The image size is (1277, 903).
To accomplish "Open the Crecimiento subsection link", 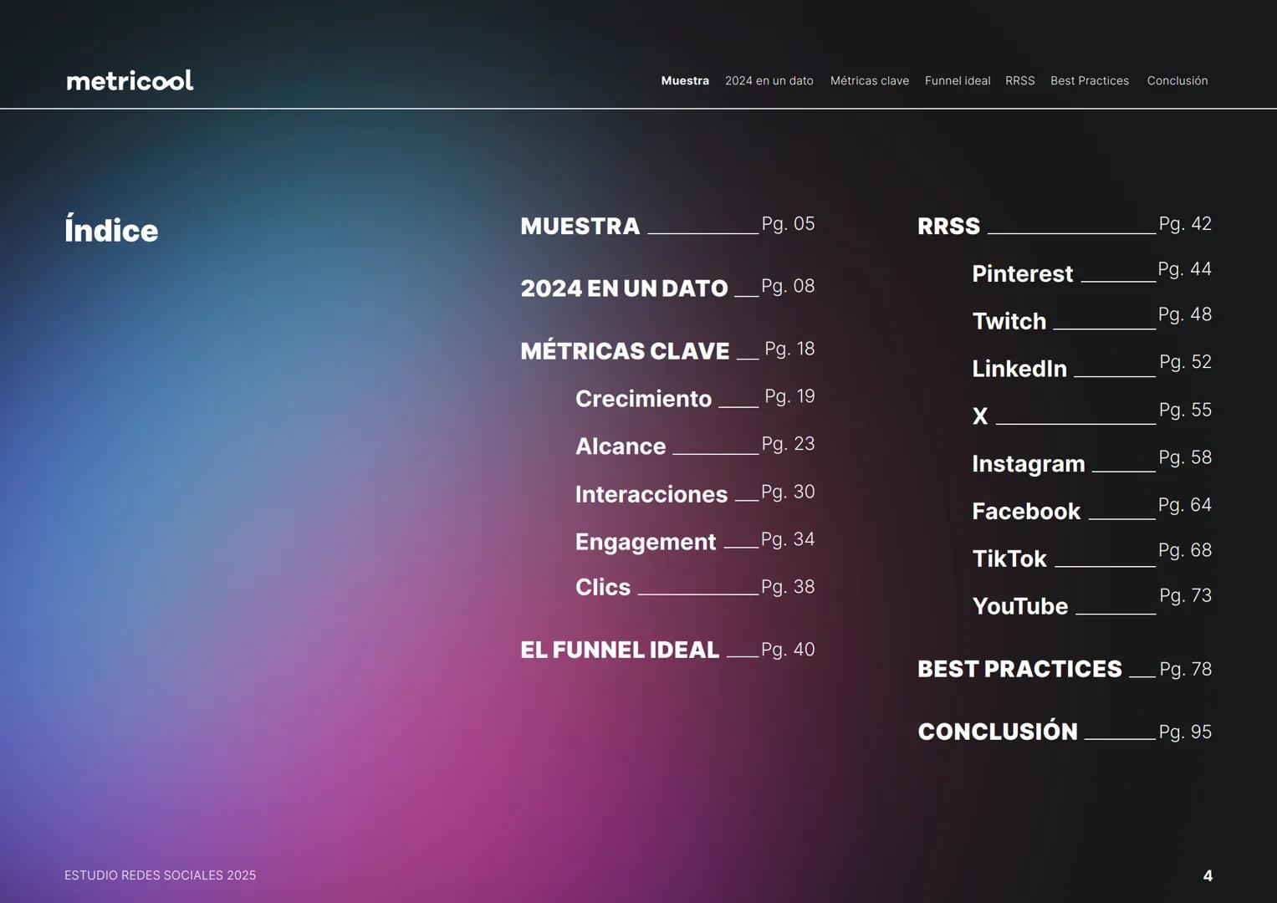I will tap(643, 399).
